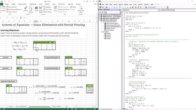This screenshot has width=196, height=110.
Task: Collapse the Modules folder in the project tree
Action: [x=101, y=32]
